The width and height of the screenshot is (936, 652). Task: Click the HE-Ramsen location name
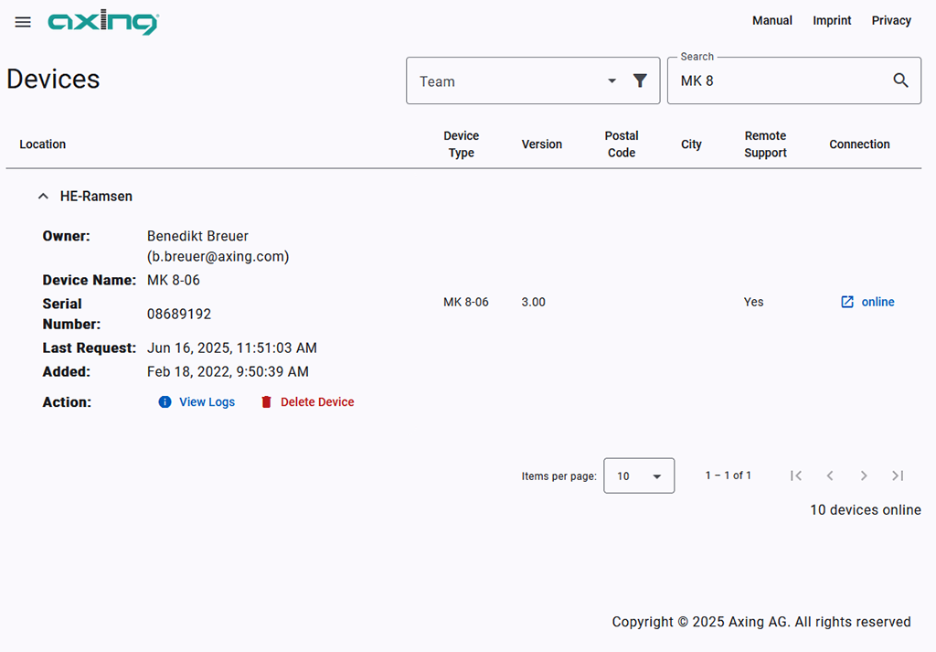(96, 197)
